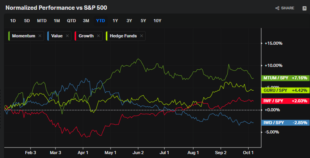310x158 pixels.
Task: Click the Jul 1 date label
Action: [164, 153]
